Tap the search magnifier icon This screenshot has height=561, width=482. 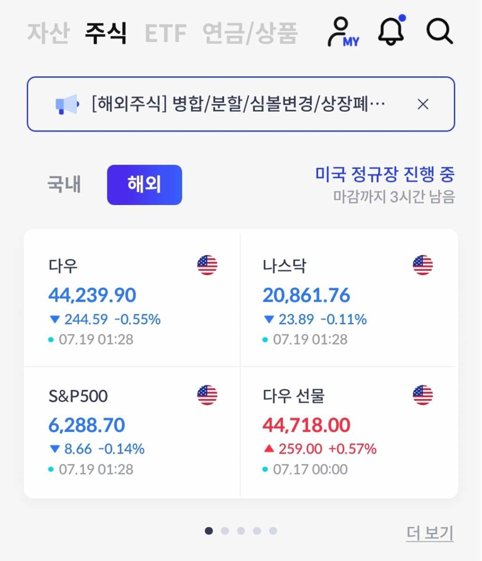439,32
